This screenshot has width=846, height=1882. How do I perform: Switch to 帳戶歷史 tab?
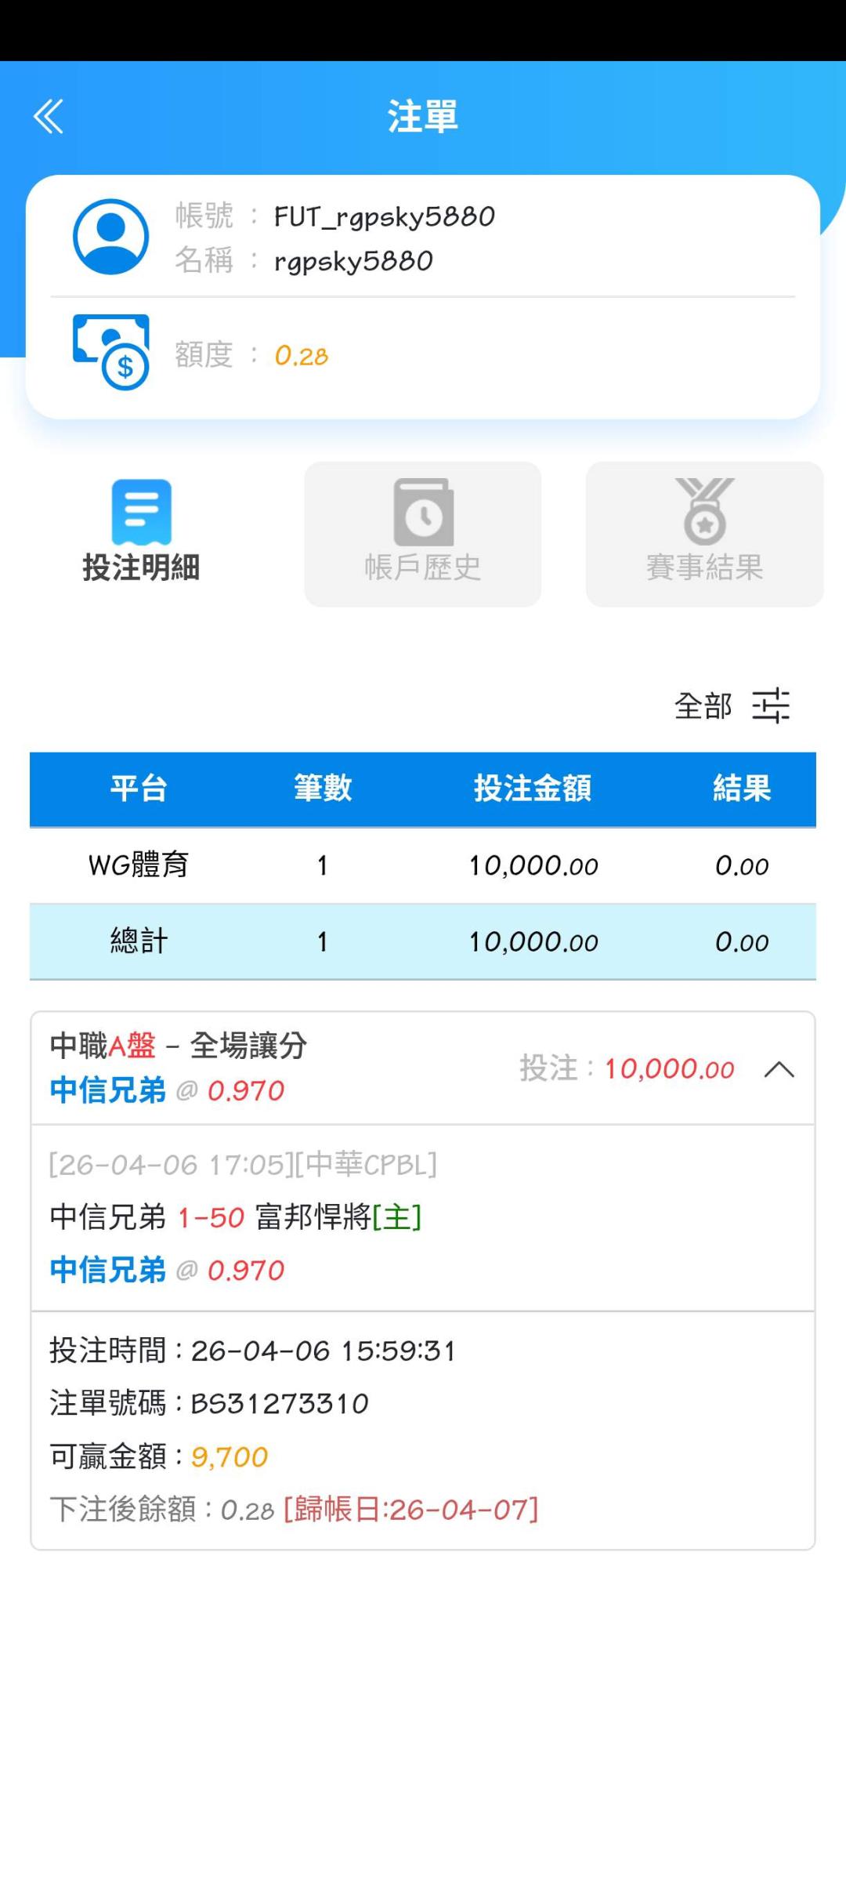click(x=423, y=567)
